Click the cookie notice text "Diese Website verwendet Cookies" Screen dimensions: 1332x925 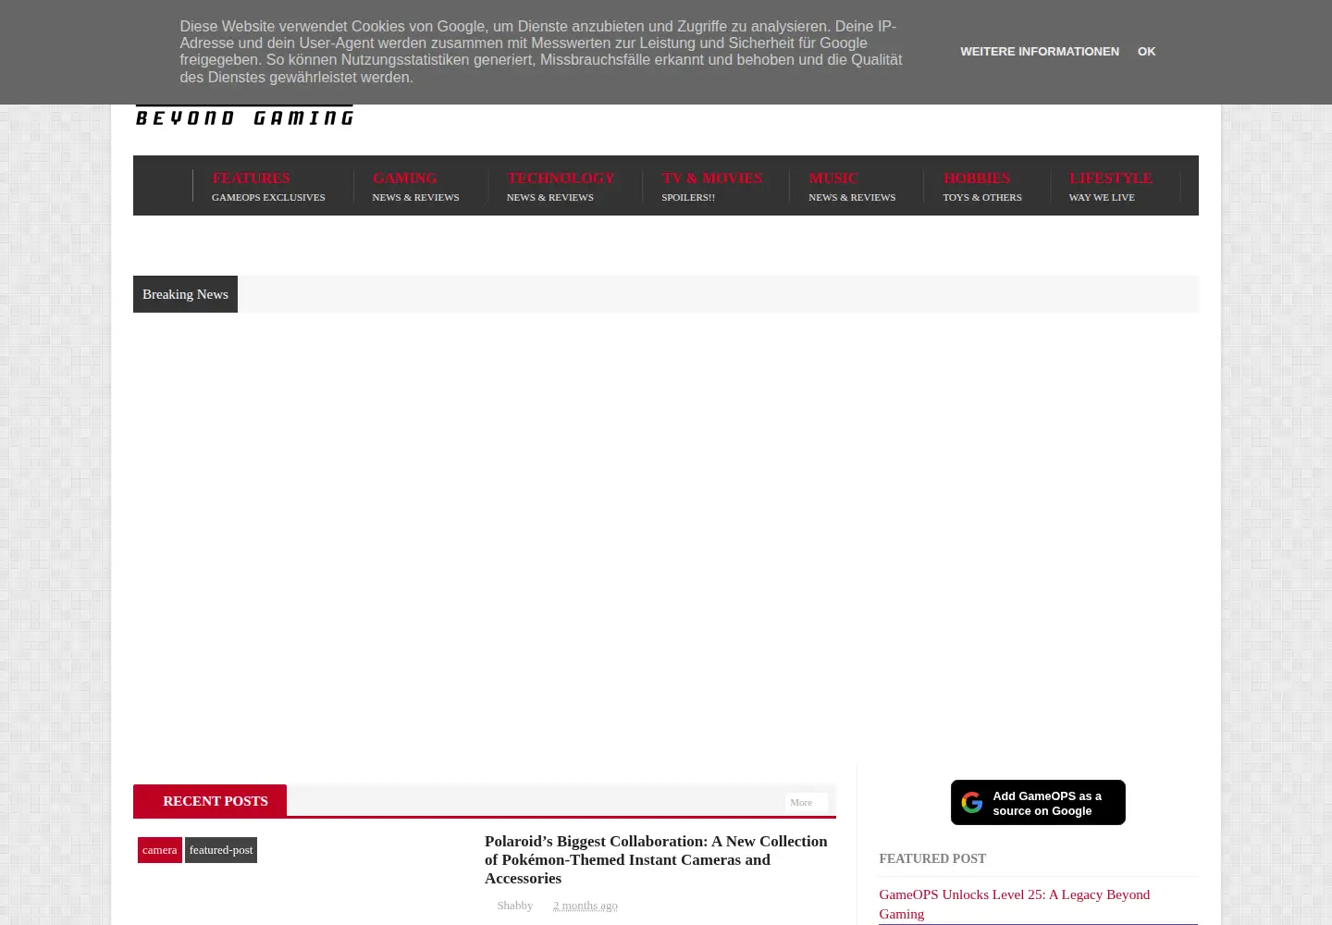click(540, 52)
